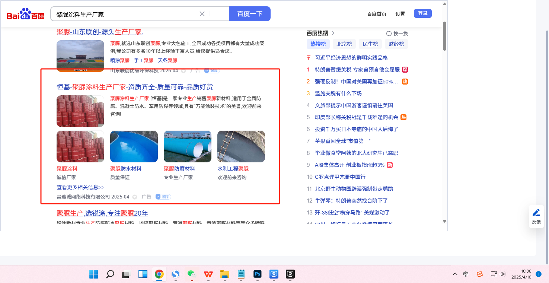
Task: Open hot search 牛弹琴：特朗普突然找台阶下了
Action: (x=351, y=201)
